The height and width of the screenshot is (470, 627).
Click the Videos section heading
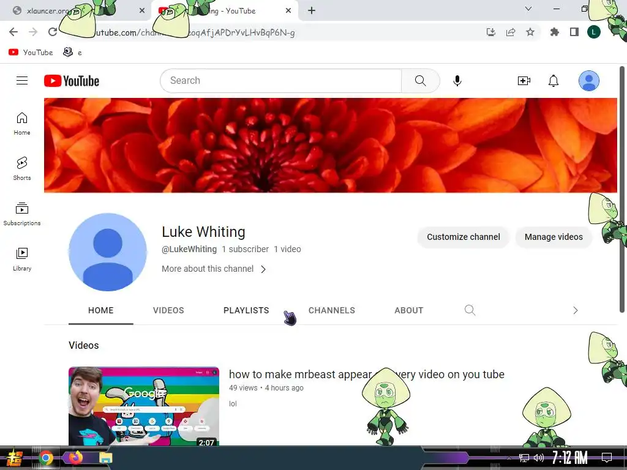(x=83, y=345)
